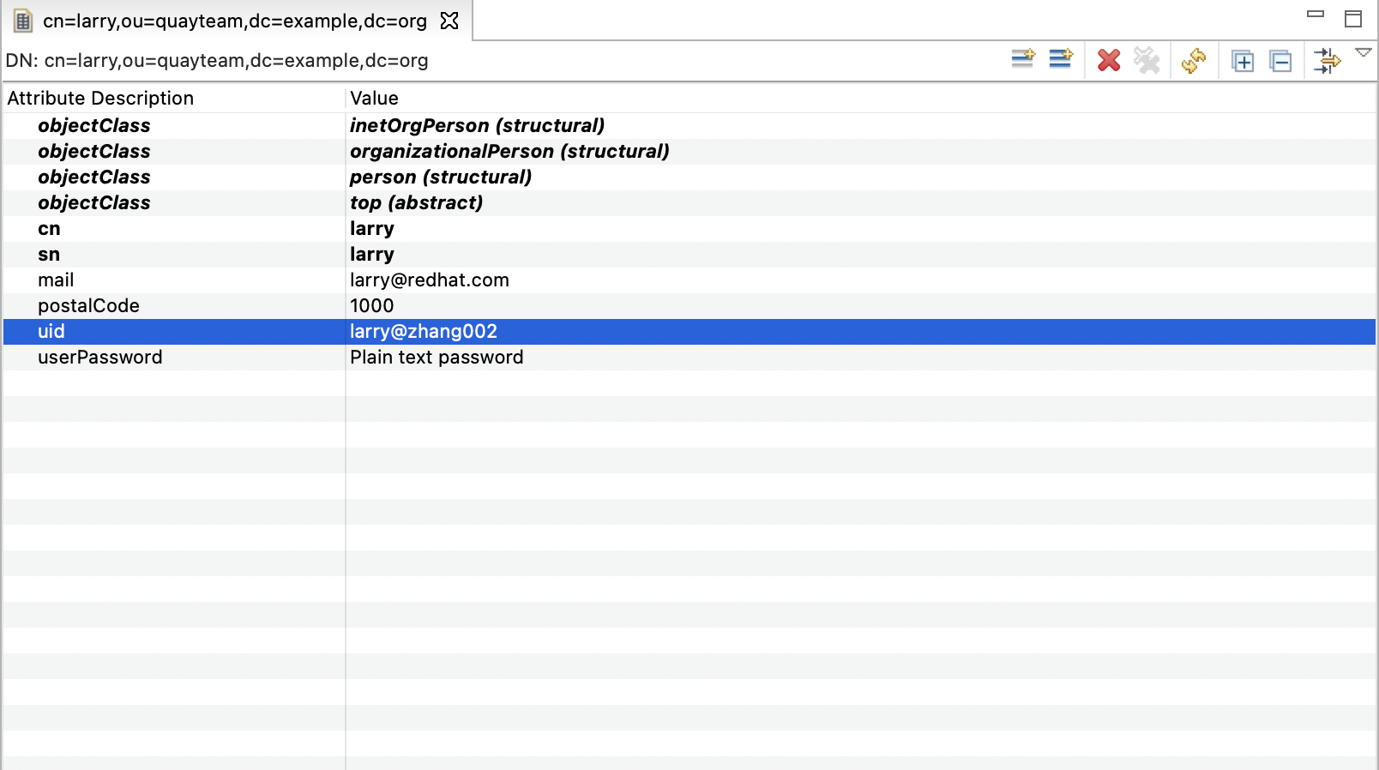Viewport: 1379px width, 770px height.
Task: Select the userPassword attribute row
Action: point(99,358)
